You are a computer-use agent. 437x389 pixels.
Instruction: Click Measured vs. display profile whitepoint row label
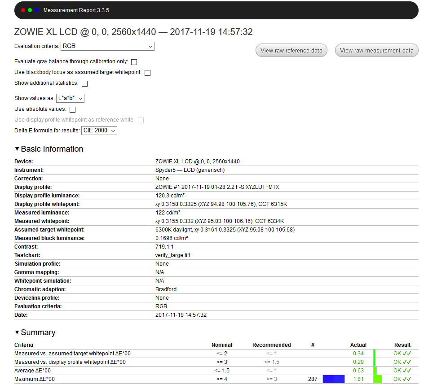click(x=70, y=362)
